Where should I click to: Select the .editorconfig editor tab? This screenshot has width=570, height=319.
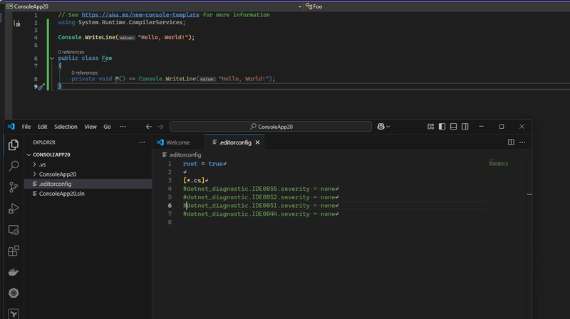235,142
